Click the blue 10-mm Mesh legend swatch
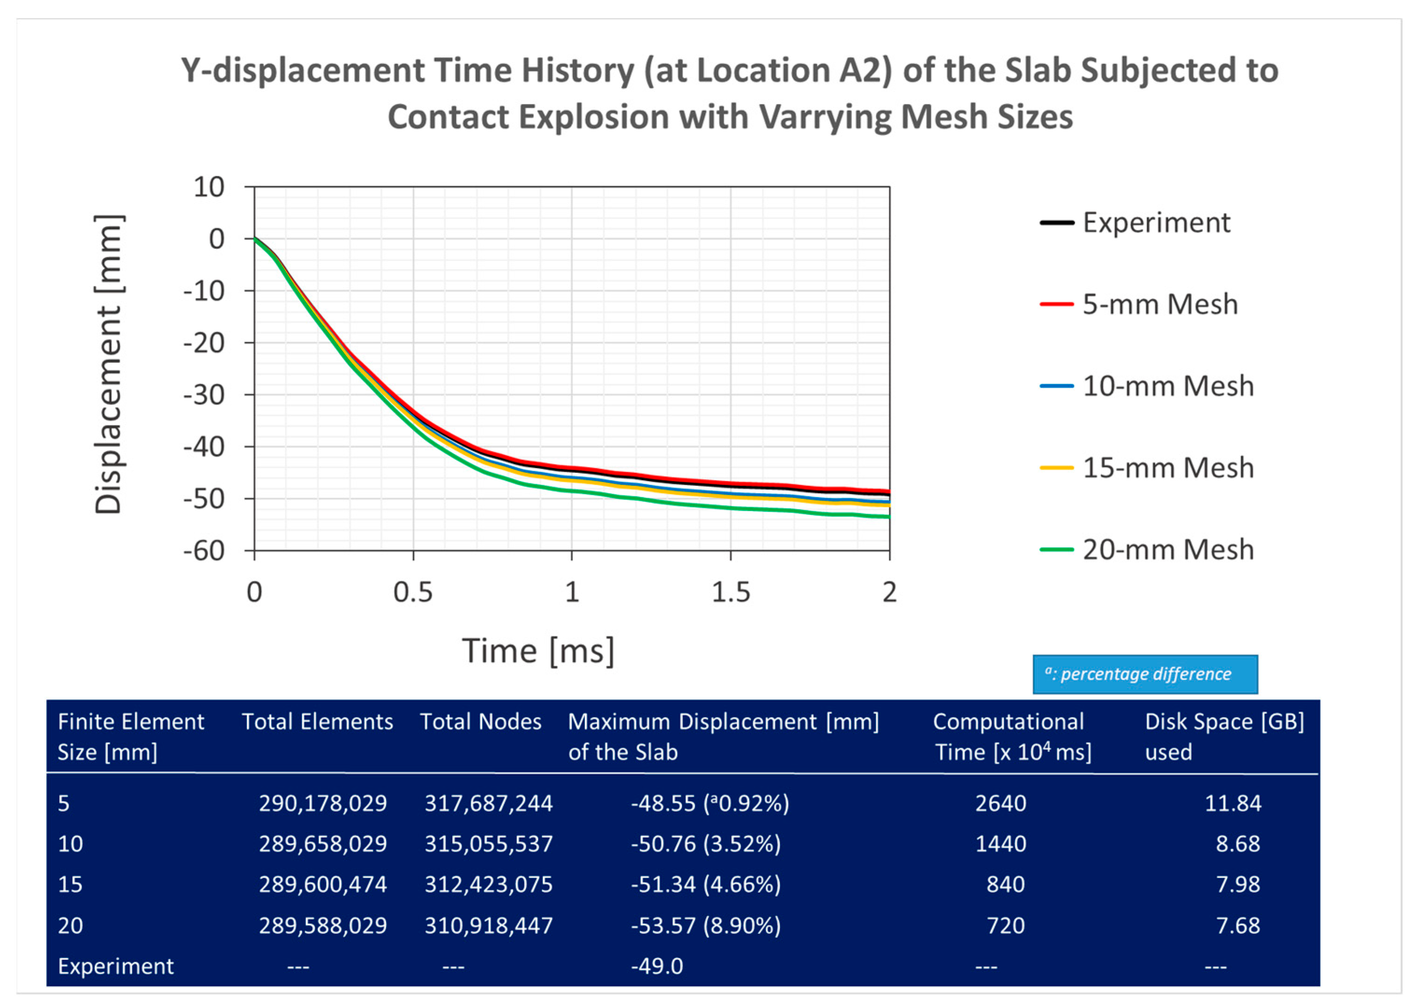Screen dimensions: 1412x1008 1056,386
